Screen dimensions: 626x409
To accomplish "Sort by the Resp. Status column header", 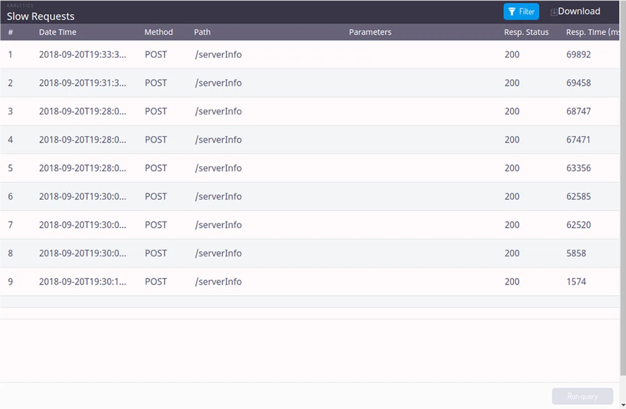I will [x=527, y=32].
